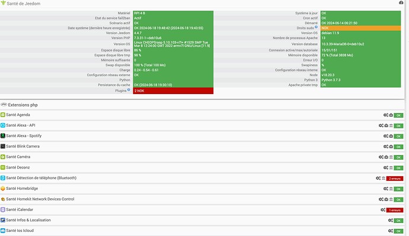The height and width of the screenshot is (236, 409).
Task: Click the gears icon on Santé Agenda row
Action: pos(385,115)
